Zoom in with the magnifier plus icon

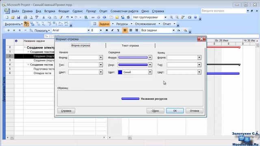[171, 17]
